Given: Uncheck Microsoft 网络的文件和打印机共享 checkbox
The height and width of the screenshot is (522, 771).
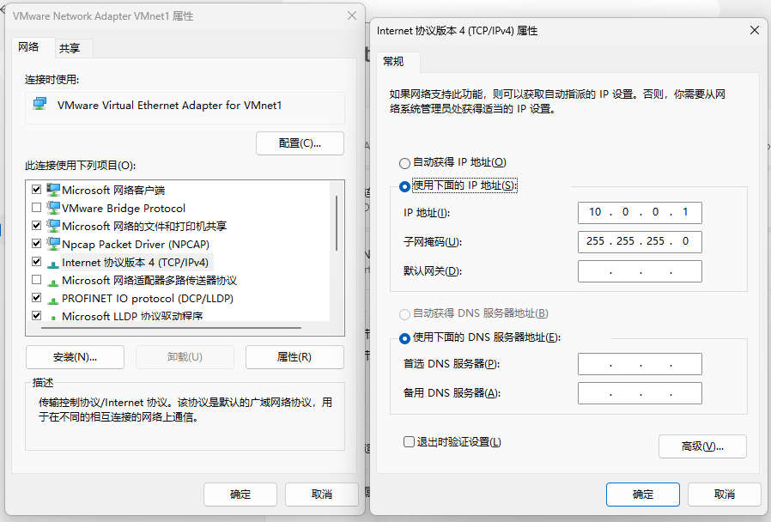Looking at the screenshot, I should click(x=36, y=226).
